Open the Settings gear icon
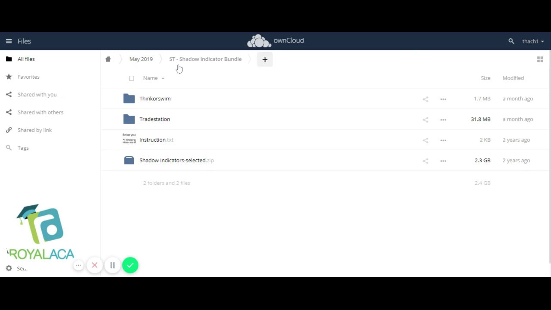Screen dimensions: 551x310 tap(9, 268)
